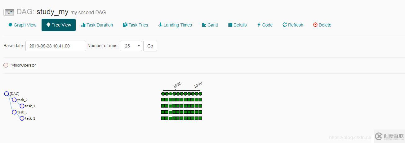View the DAG Code tab
The image size is (405, 143).
265,25
